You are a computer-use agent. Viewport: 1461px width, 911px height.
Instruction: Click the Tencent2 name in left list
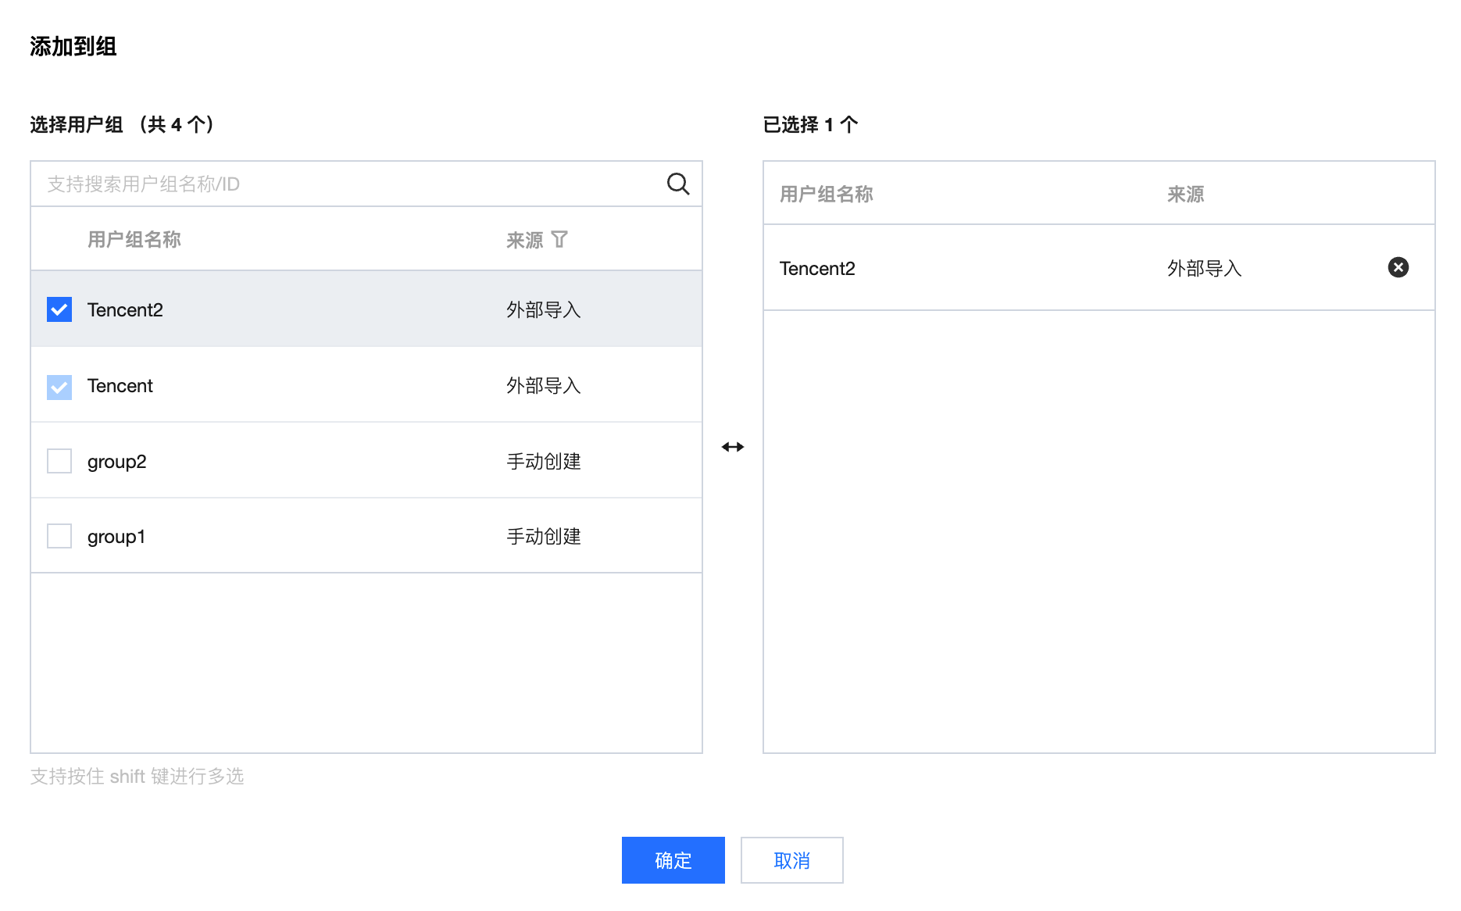[125, 310]
